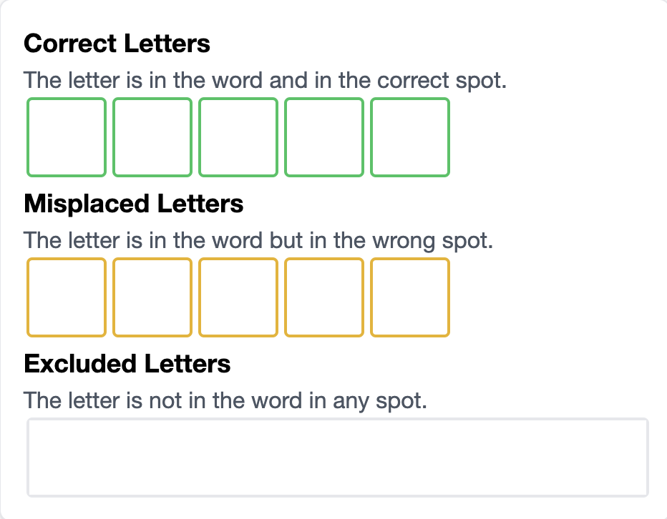Screen dimensions: 667x519
Task: Click the fourth Misplaced Letters input box
Action: [x=323, y=297]
